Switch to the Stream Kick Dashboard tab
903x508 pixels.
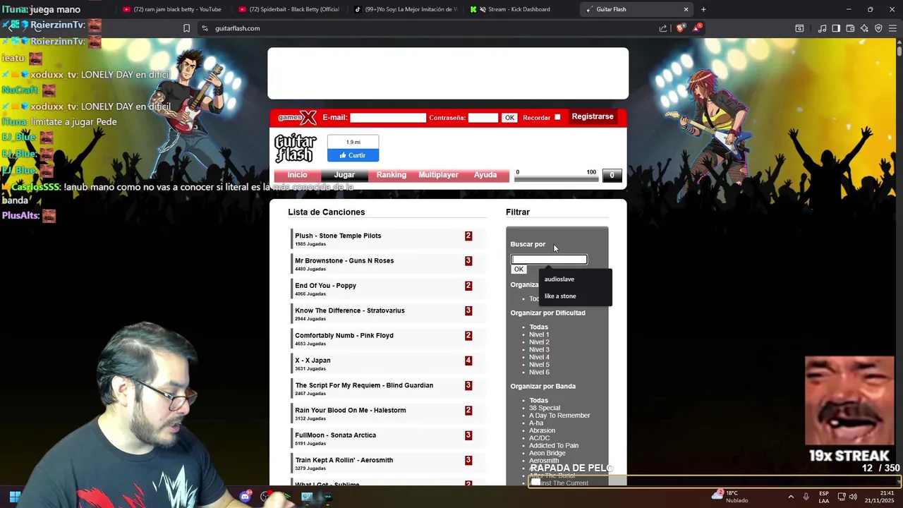pyautogui.click(x=521, y=9)
